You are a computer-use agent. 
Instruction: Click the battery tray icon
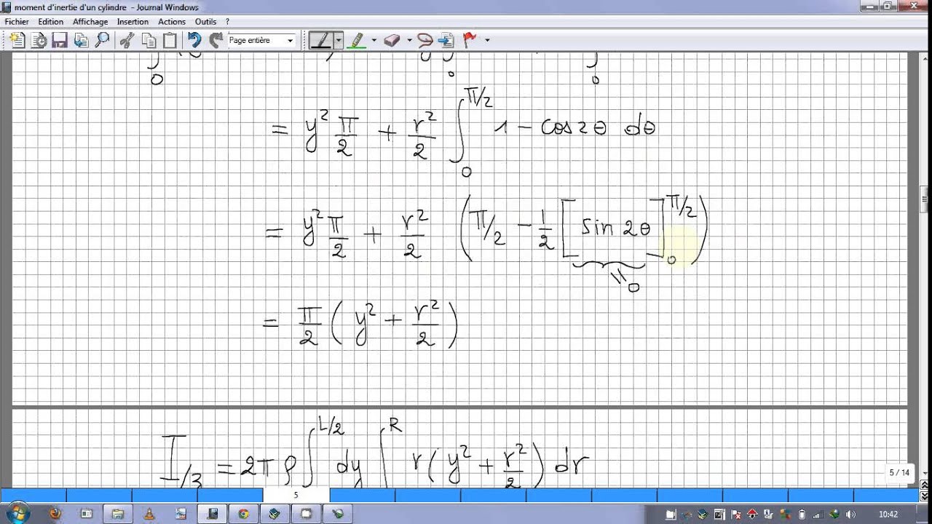pyautogui.click(x=802, y=514)
